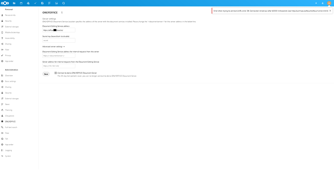This screenshot has height=170, width=334.
Task: Enable Connect to demo ONLYOFFICE Document Server
Action: coord(56,73)
